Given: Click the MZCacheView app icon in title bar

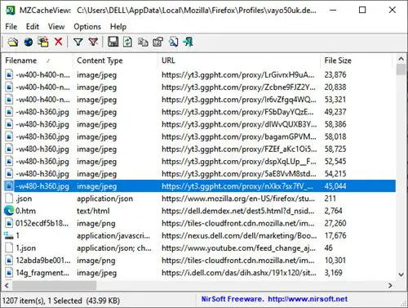Looking at the screenshot, I should pyautogui.click(x=11, y=11).
